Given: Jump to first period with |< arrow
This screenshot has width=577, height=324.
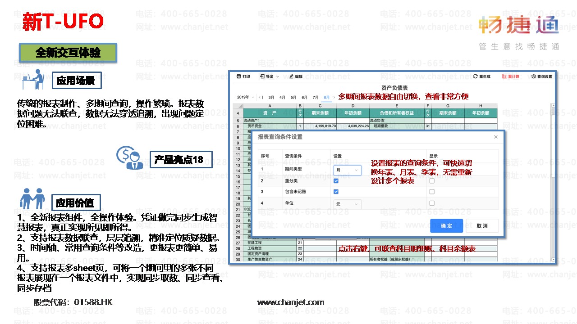Looking at the screenshot, I should pos(261,97).
